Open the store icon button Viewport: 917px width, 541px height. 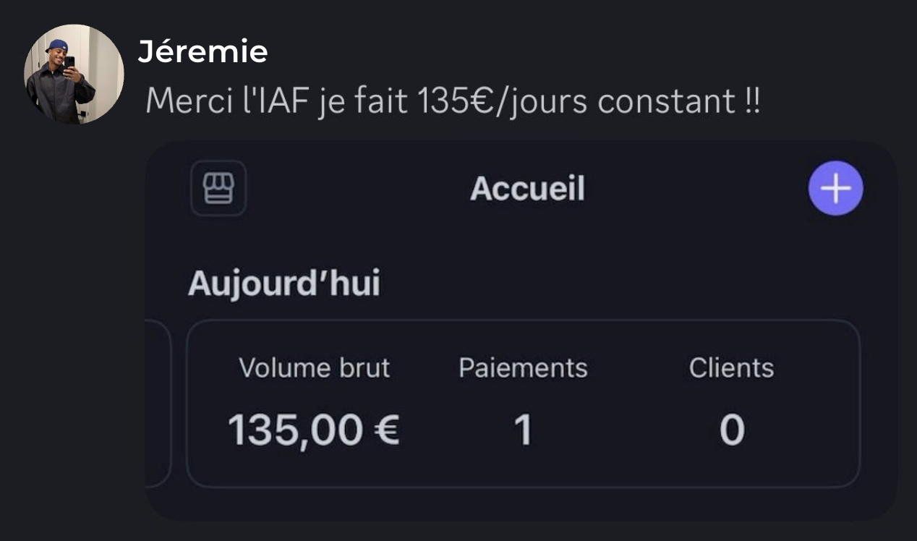click(x=218, y=188)
